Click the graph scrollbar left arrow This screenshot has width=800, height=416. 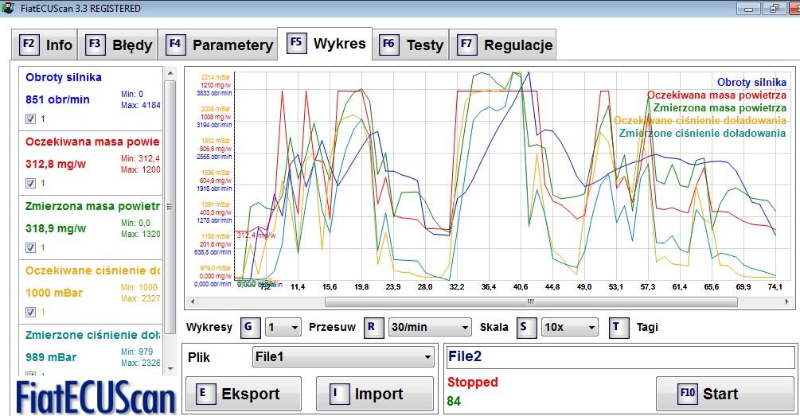click(x=193, y=301)
